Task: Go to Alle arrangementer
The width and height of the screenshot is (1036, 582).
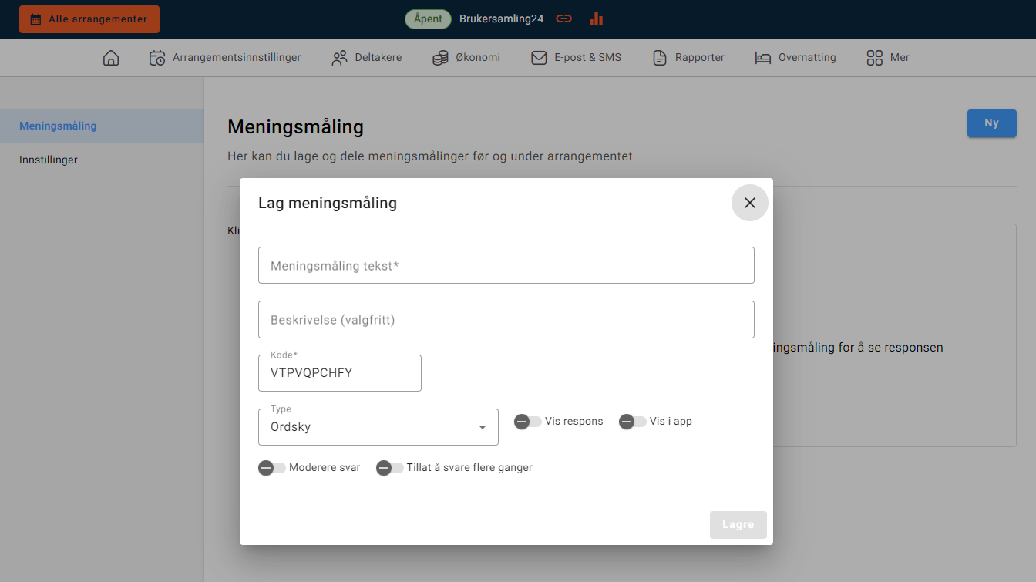Action: click(x=89, y=19)
